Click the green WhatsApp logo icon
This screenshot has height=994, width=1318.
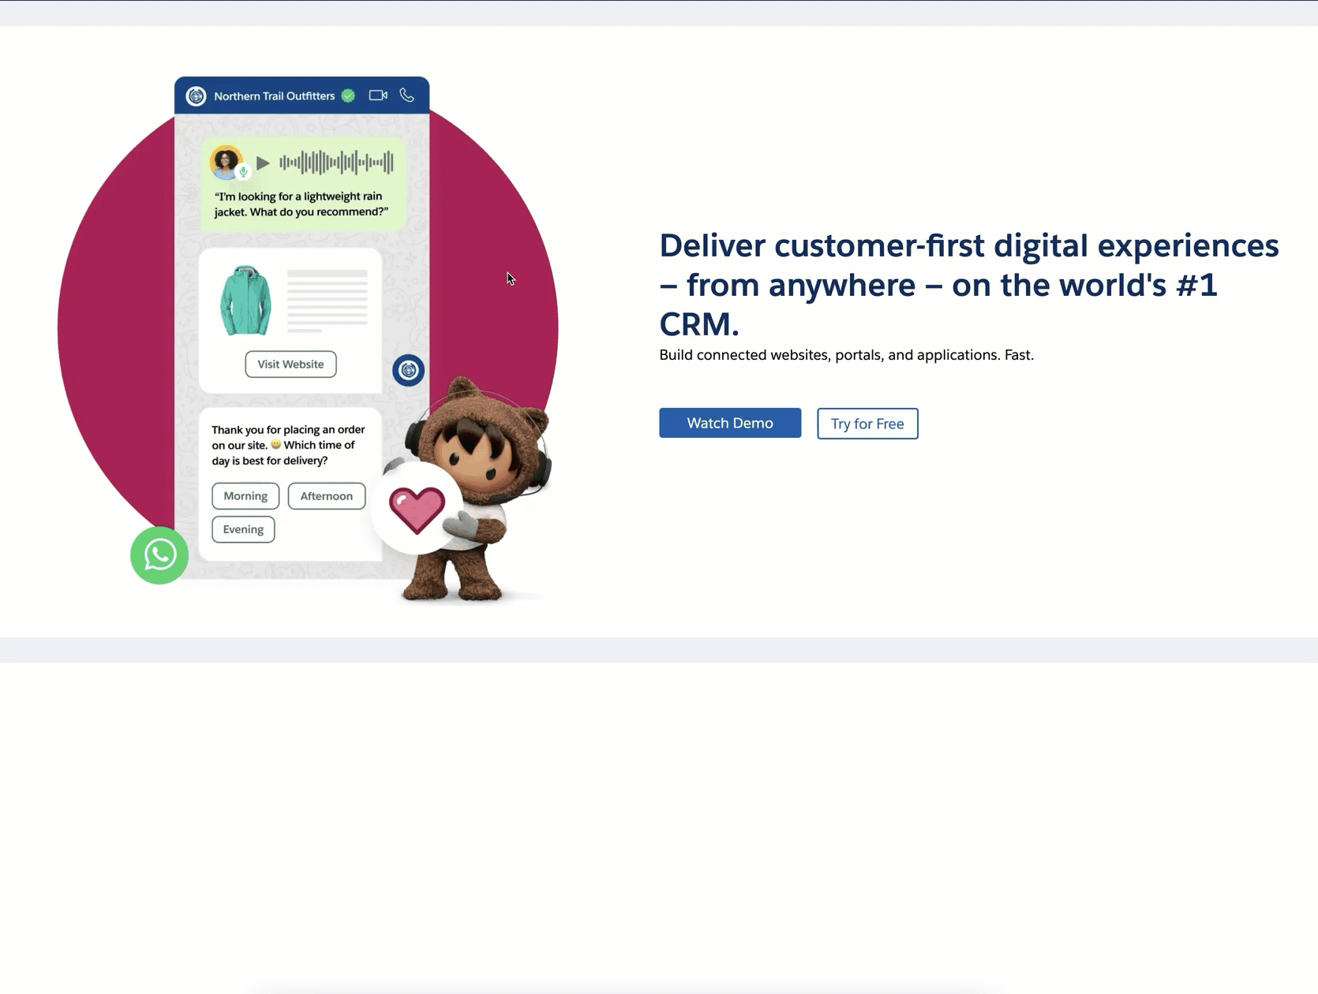pos(159,555)
